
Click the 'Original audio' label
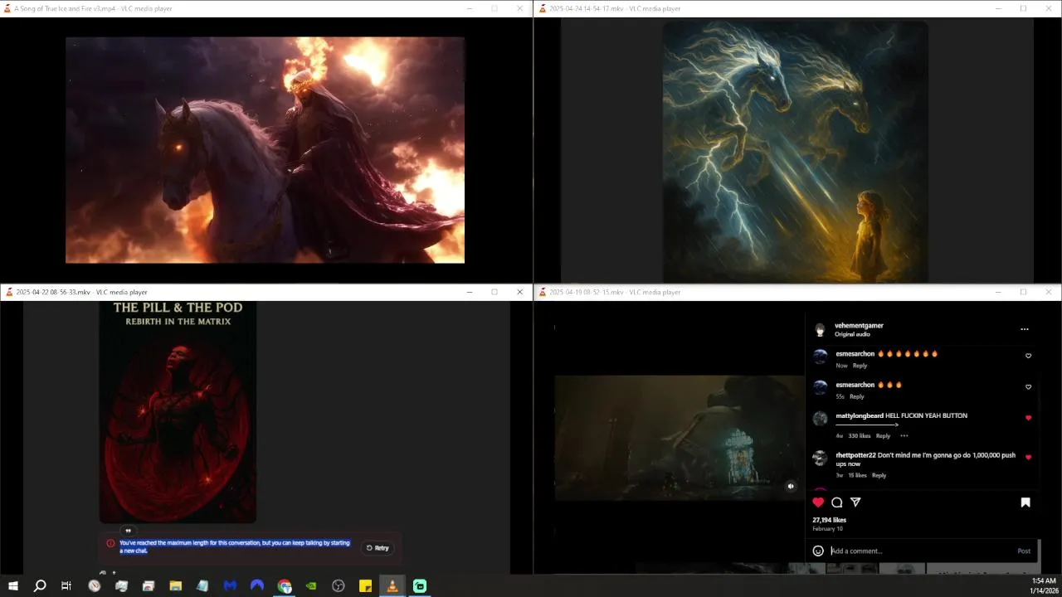[x=852, y=334]
